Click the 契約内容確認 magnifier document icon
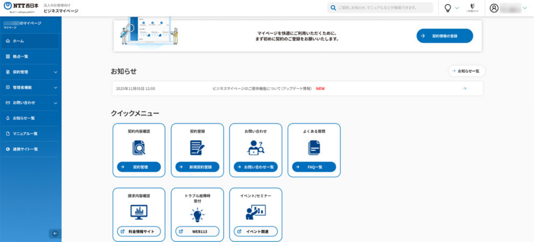Viewport: 534px width, 242px height. [x=139, y=148]
